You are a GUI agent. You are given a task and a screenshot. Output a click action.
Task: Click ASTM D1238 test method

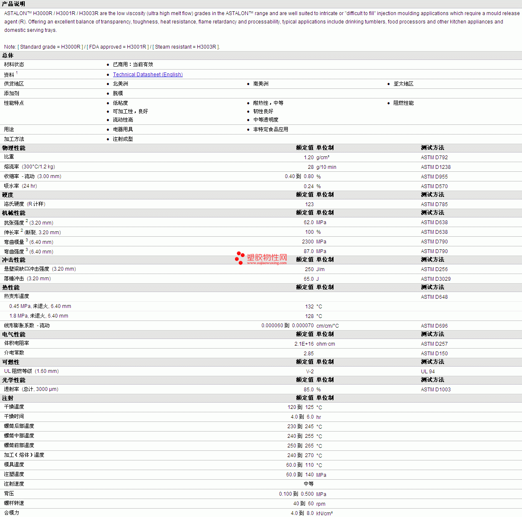(x=436, y=167)
